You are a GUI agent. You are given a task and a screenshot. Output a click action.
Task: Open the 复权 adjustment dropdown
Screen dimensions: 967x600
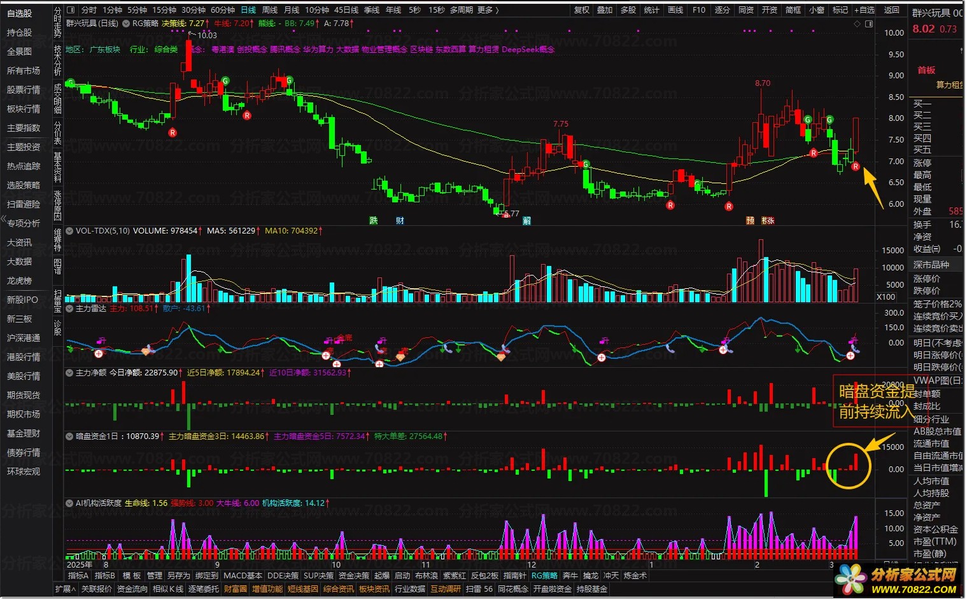click(x=582, y=10)
